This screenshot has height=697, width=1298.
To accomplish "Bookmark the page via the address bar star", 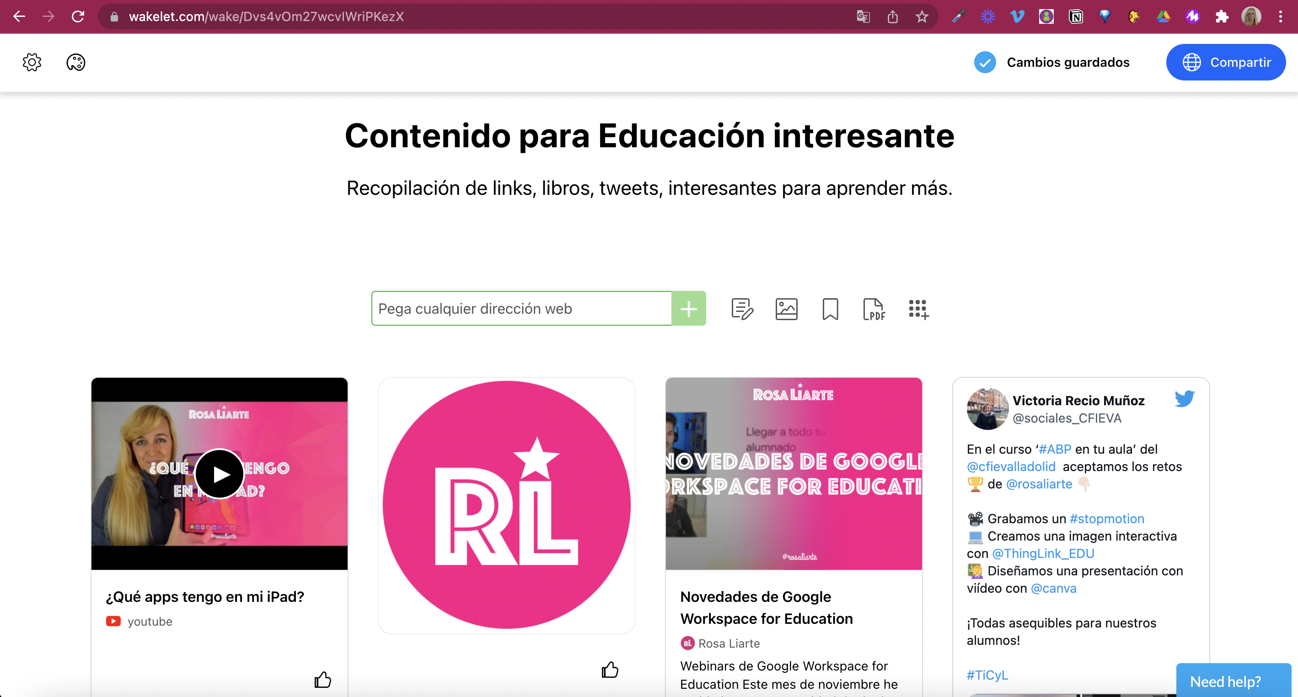I will click(x=922, y=16).
